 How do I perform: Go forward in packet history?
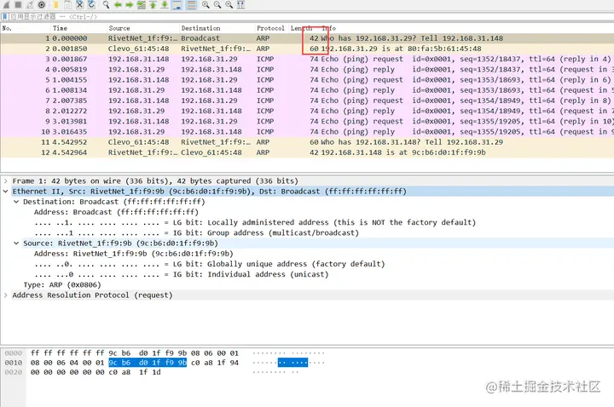pyautogui.click(x=130, y=5)
